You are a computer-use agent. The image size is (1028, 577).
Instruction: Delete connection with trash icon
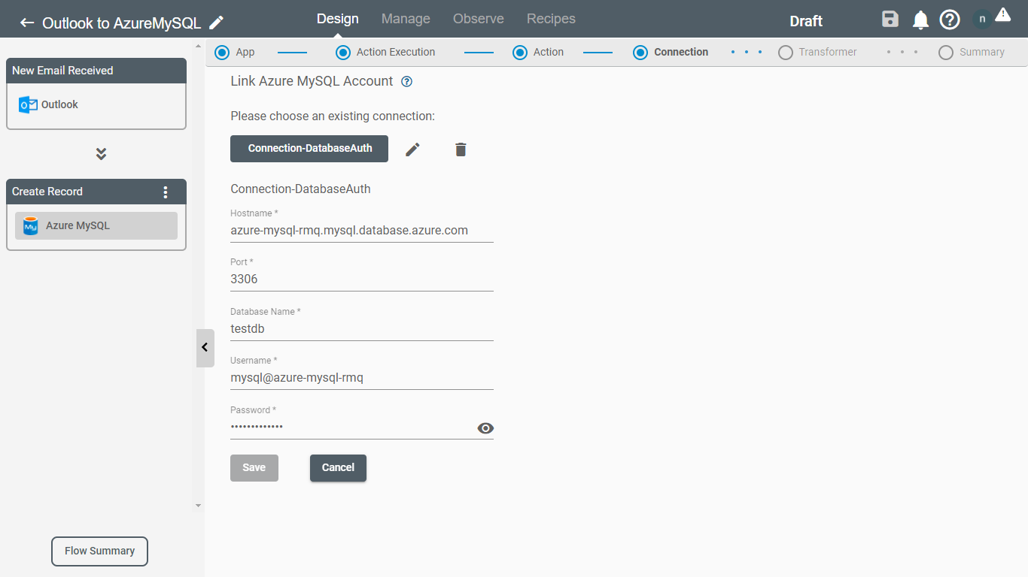(x=461, y=150)
